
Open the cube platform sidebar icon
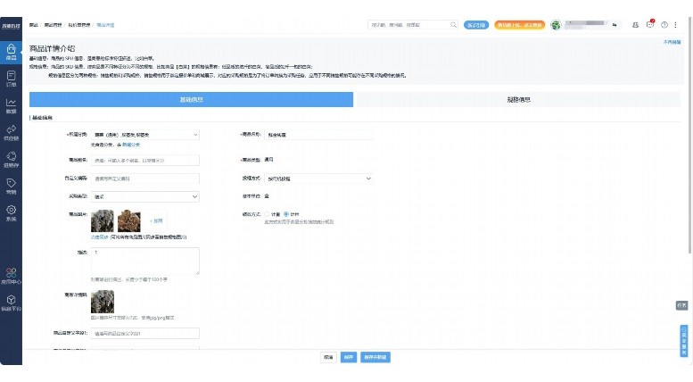(11, 303)
